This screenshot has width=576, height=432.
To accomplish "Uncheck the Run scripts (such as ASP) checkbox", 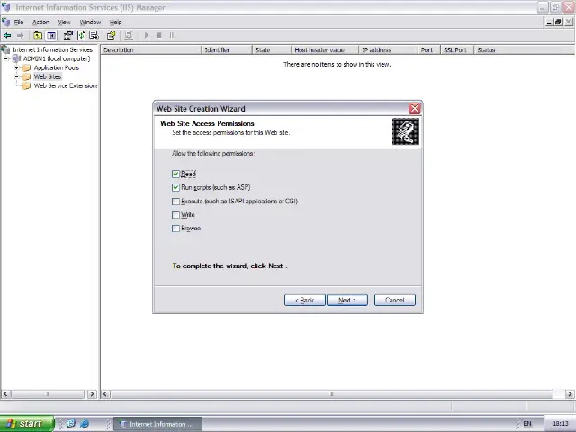I will [x=175, y=188].
